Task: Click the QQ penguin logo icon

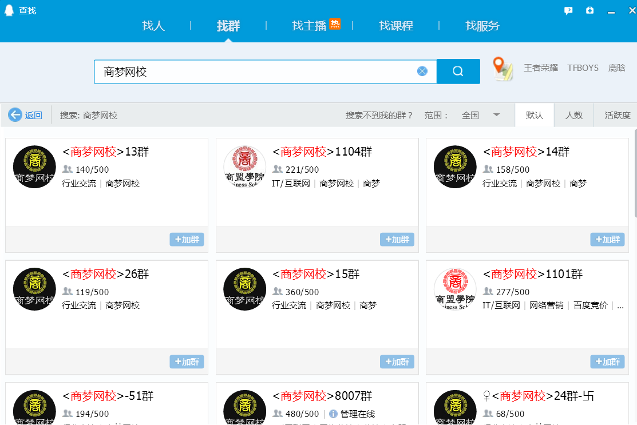Action: click(9, 10)
